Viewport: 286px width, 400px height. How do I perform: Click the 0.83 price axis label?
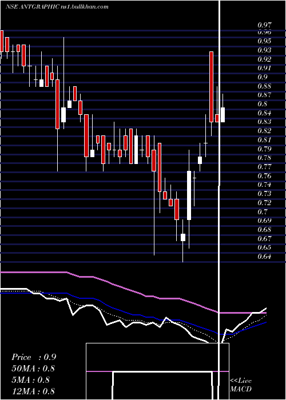coord(264,122)
